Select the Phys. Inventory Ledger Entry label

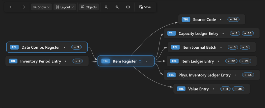(204, 75)
